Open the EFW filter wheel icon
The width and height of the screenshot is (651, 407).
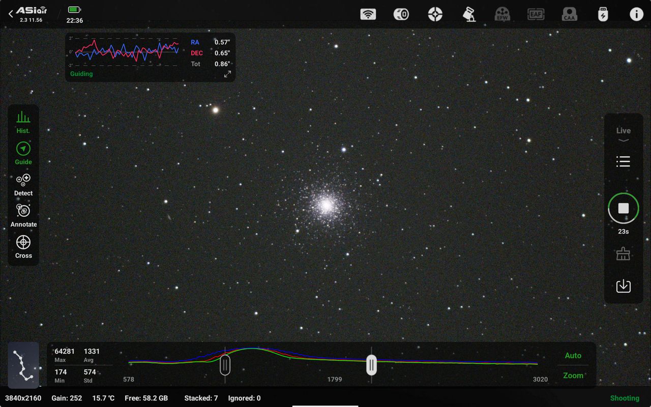502,14
